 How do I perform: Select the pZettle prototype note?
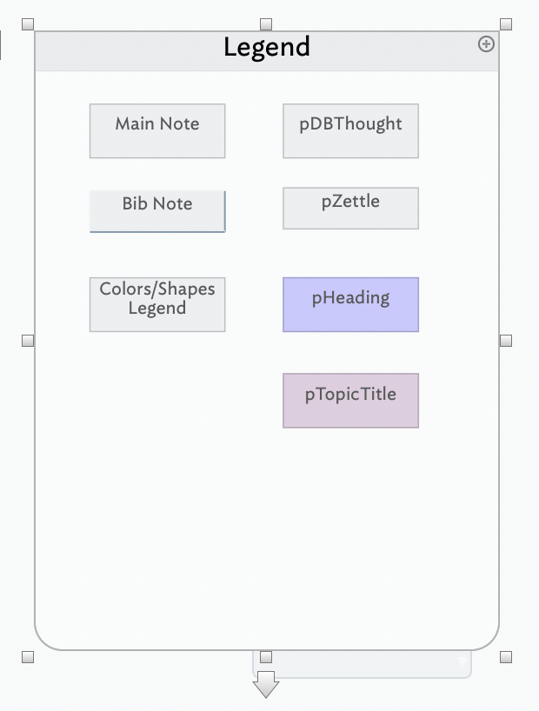coord(350,208)
